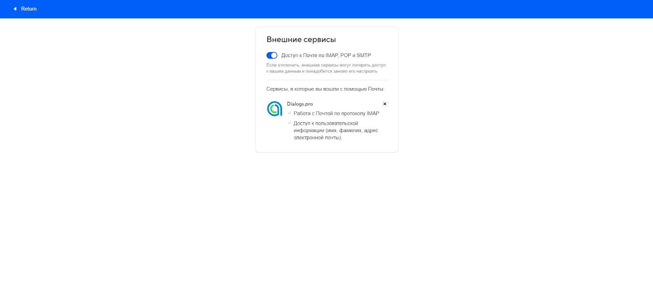Click the 'Внешние сервисы' heading

(301, 40)
